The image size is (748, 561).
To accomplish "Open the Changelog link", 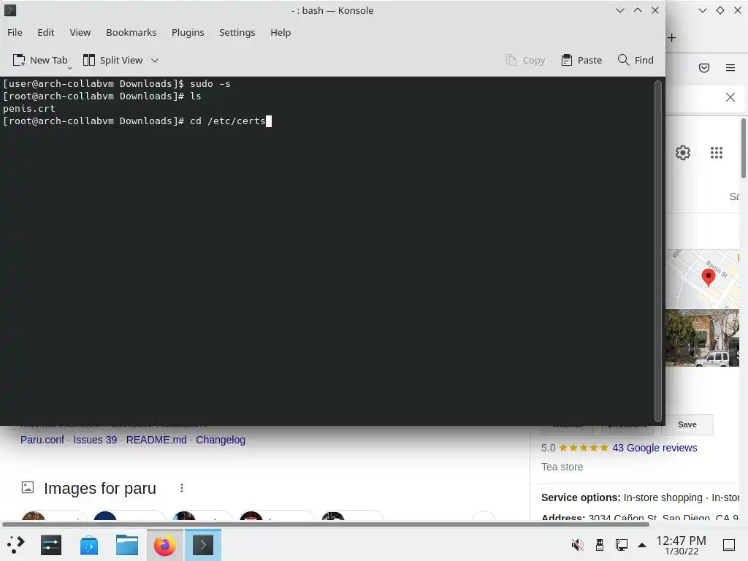I will coord(221,440).
